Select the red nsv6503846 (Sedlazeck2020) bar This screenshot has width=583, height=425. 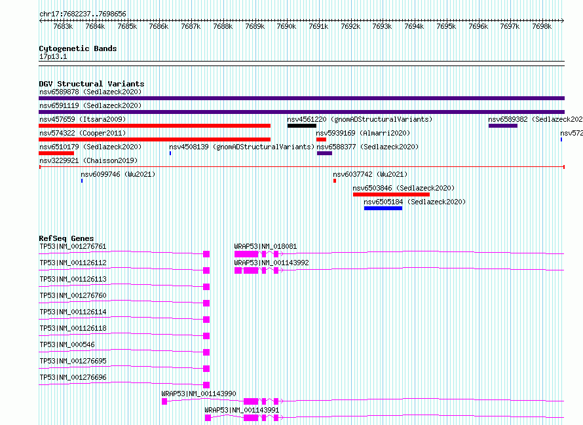391,194
